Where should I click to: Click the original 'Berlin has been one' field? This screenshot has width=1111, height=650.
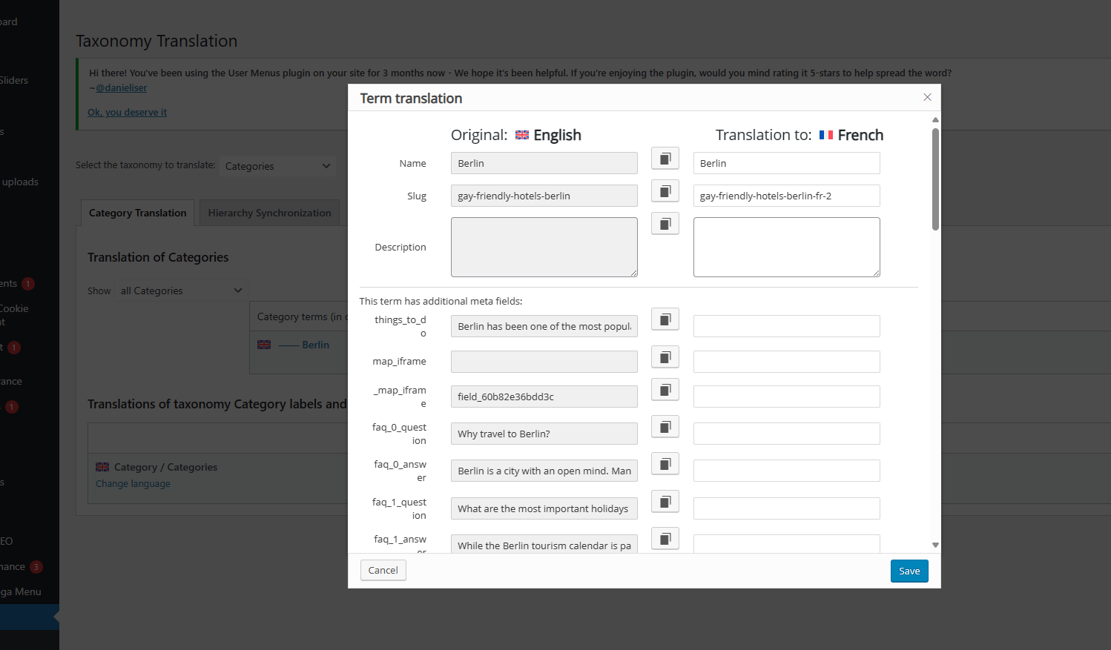544,326
